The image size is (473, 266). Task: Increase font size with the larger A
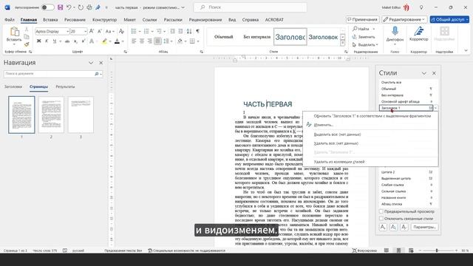click(92, 31)
